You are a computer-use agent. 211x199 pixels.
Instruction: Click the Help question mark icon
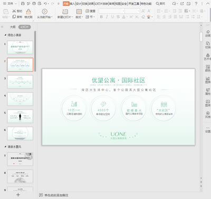(196, 4)
